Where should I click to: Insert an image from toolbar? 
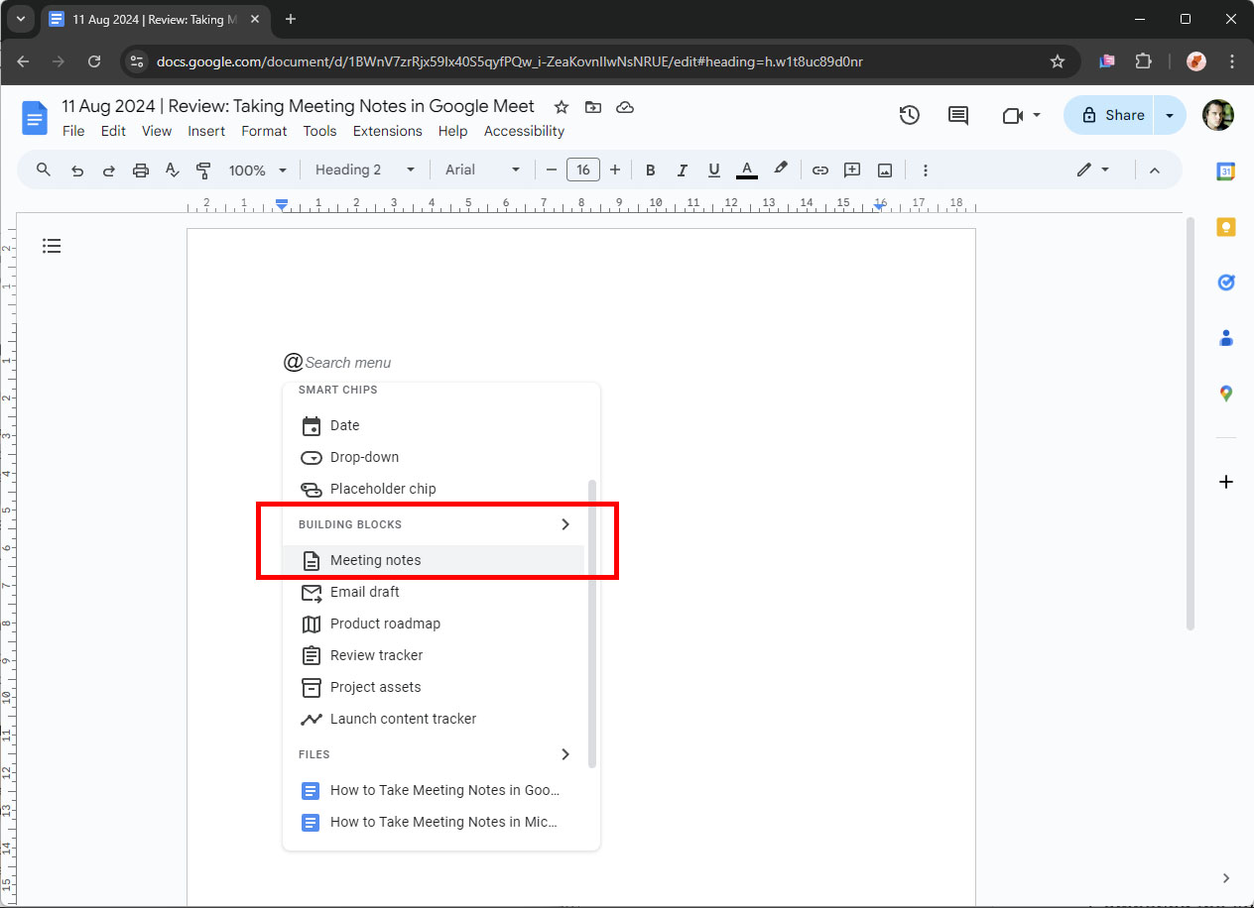point(884,170)
